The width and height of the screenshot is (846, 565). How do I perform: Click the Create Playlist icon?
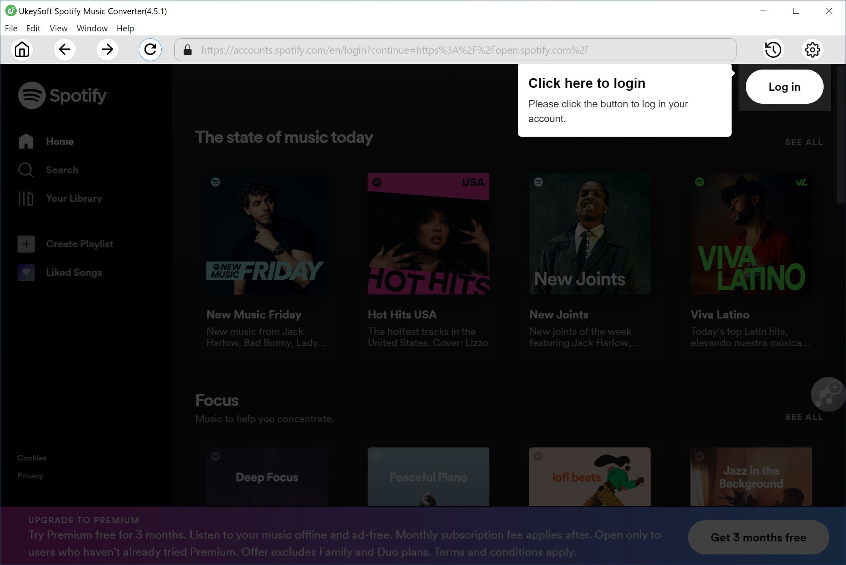(25, 243)
